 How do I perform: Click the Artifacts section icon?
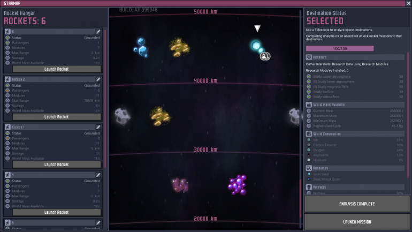(x=309, y=188)
